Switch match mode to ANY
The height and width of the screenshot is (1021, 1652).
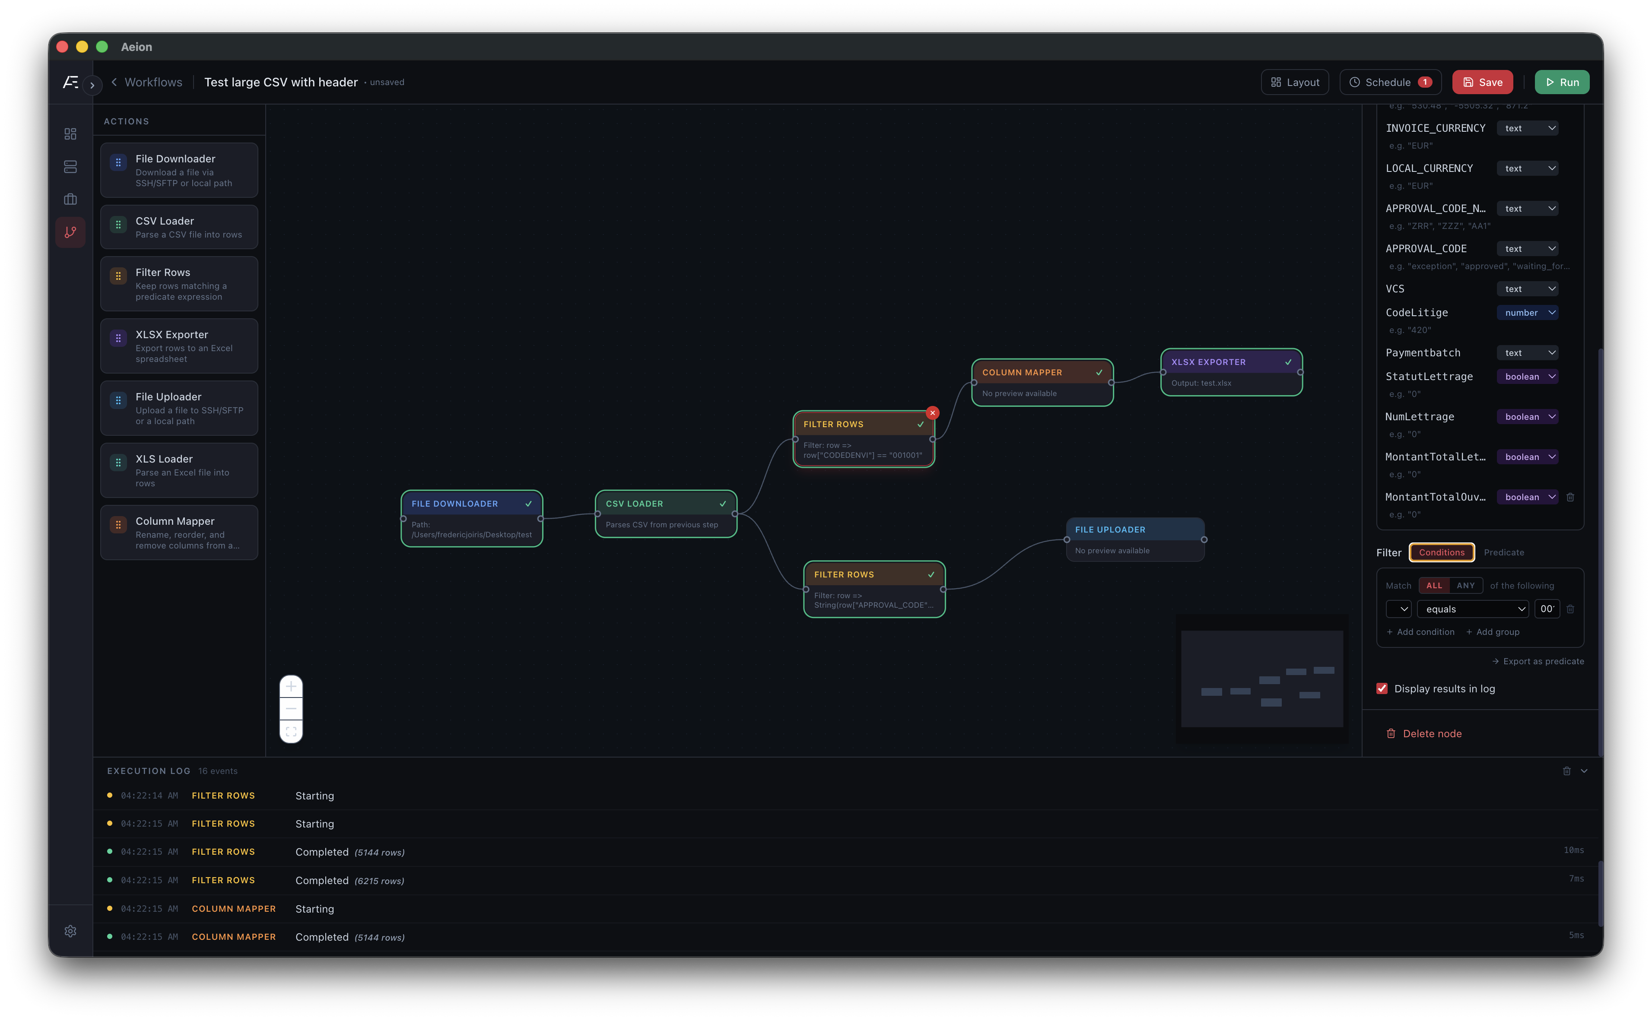tap(1466, 586)
